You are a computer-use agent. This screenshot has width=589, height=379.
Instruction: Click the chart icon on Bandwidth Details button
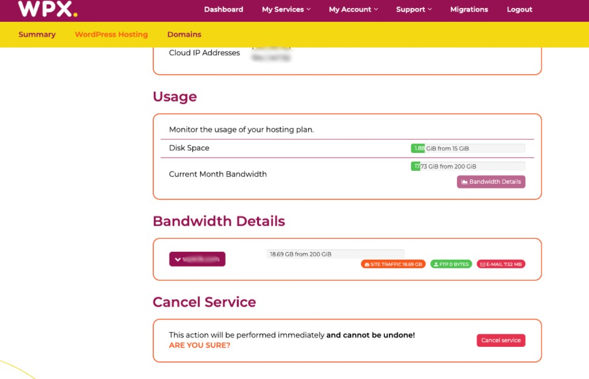pyautogui.click(x=464, y=182)
